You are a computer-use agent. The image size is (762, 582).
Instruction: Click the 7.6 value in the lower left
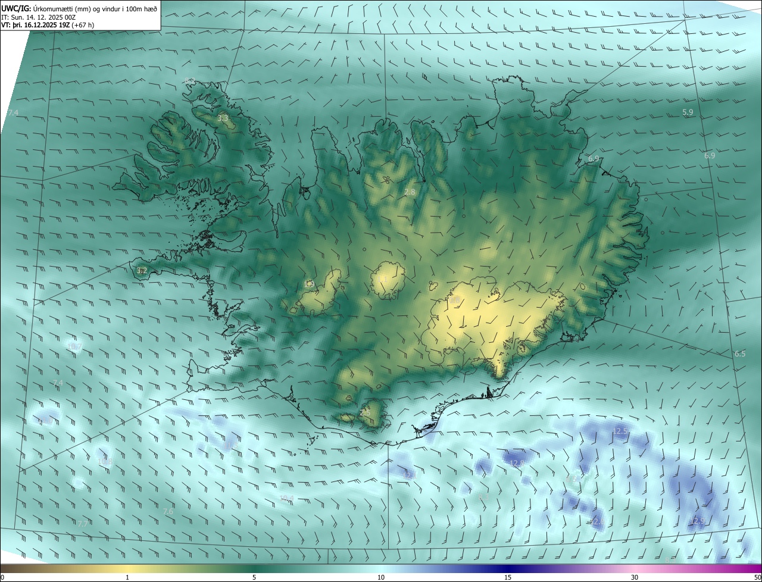pyautogui.click(x=168, y=511)
